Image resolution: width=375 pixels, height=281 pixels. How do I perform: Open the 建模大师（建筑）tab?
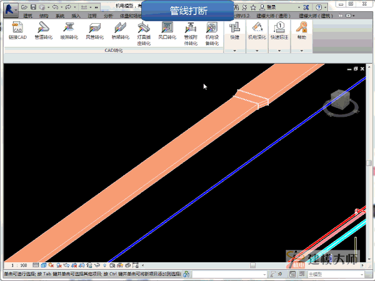click(316, 16)
